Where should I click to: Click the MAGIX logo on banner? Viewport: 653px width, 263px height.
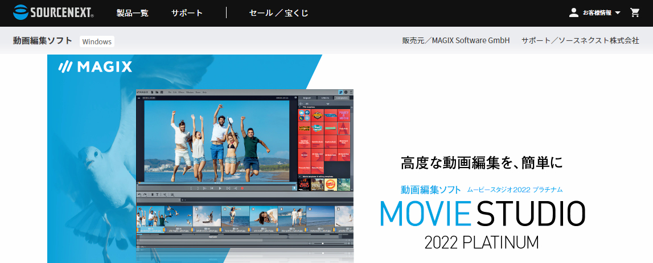point(96,66)
